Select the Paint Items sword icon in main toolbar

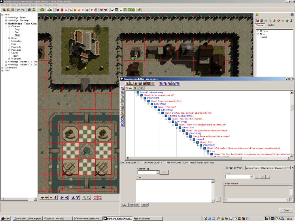(x=70, y=10)
